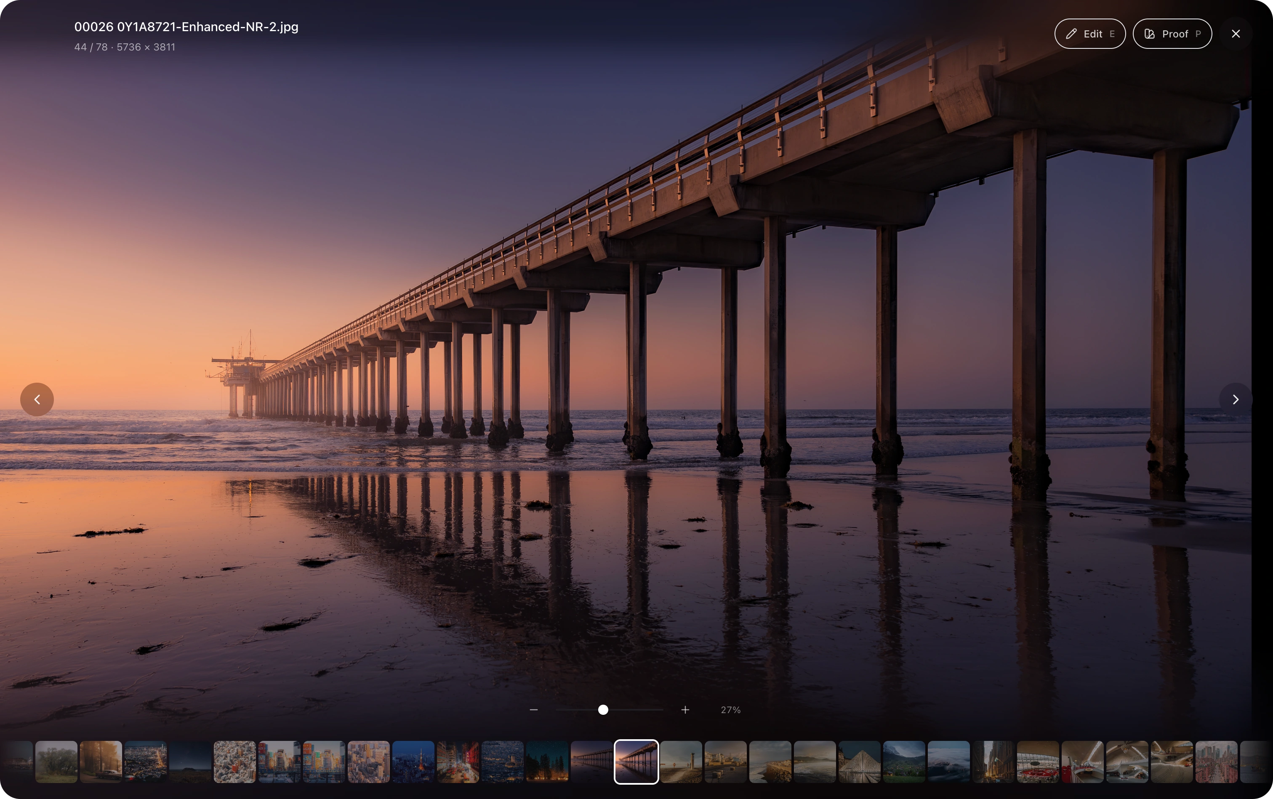Click the '44 / 78 · 5736 × 3811' info text
The image size is (1273, 799).
pyautogui.click(x=125, y=47)
